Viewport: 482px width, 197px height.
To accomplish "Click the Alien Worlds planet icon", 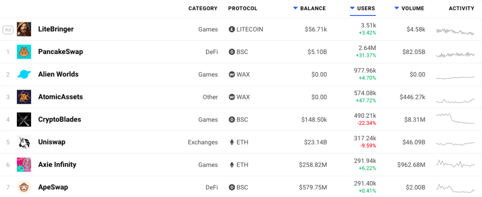I will (x=24, y=75).
